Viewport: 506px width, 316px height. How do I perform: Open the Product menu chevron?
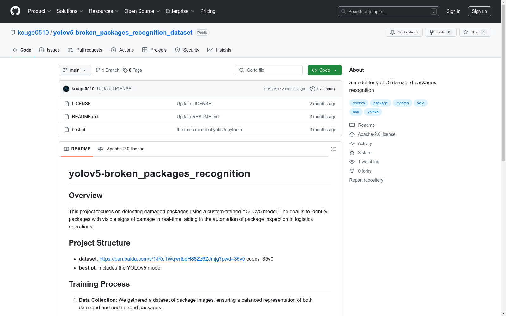(49, 11)
